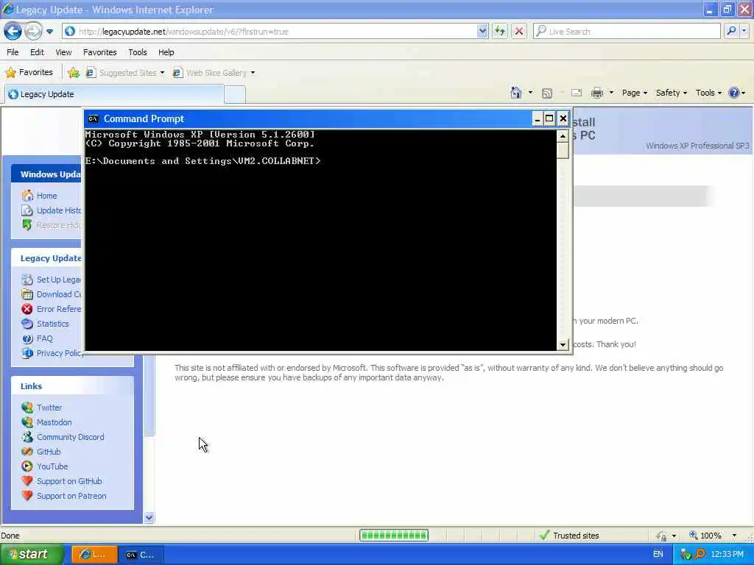Open the Page dropdown menu

click(634, 93)
